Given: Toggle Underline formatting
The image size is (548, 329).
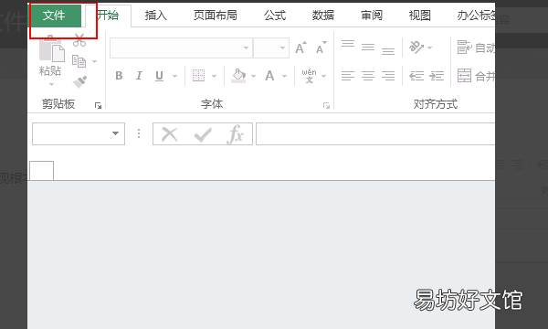Looking at the screenshot, I should (159, 76).
